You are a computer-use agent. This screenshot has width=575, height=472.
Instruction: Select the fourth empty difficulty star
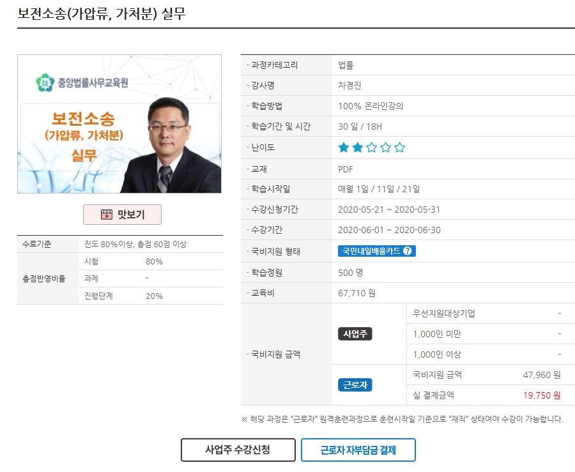click(x=386, y=148)
